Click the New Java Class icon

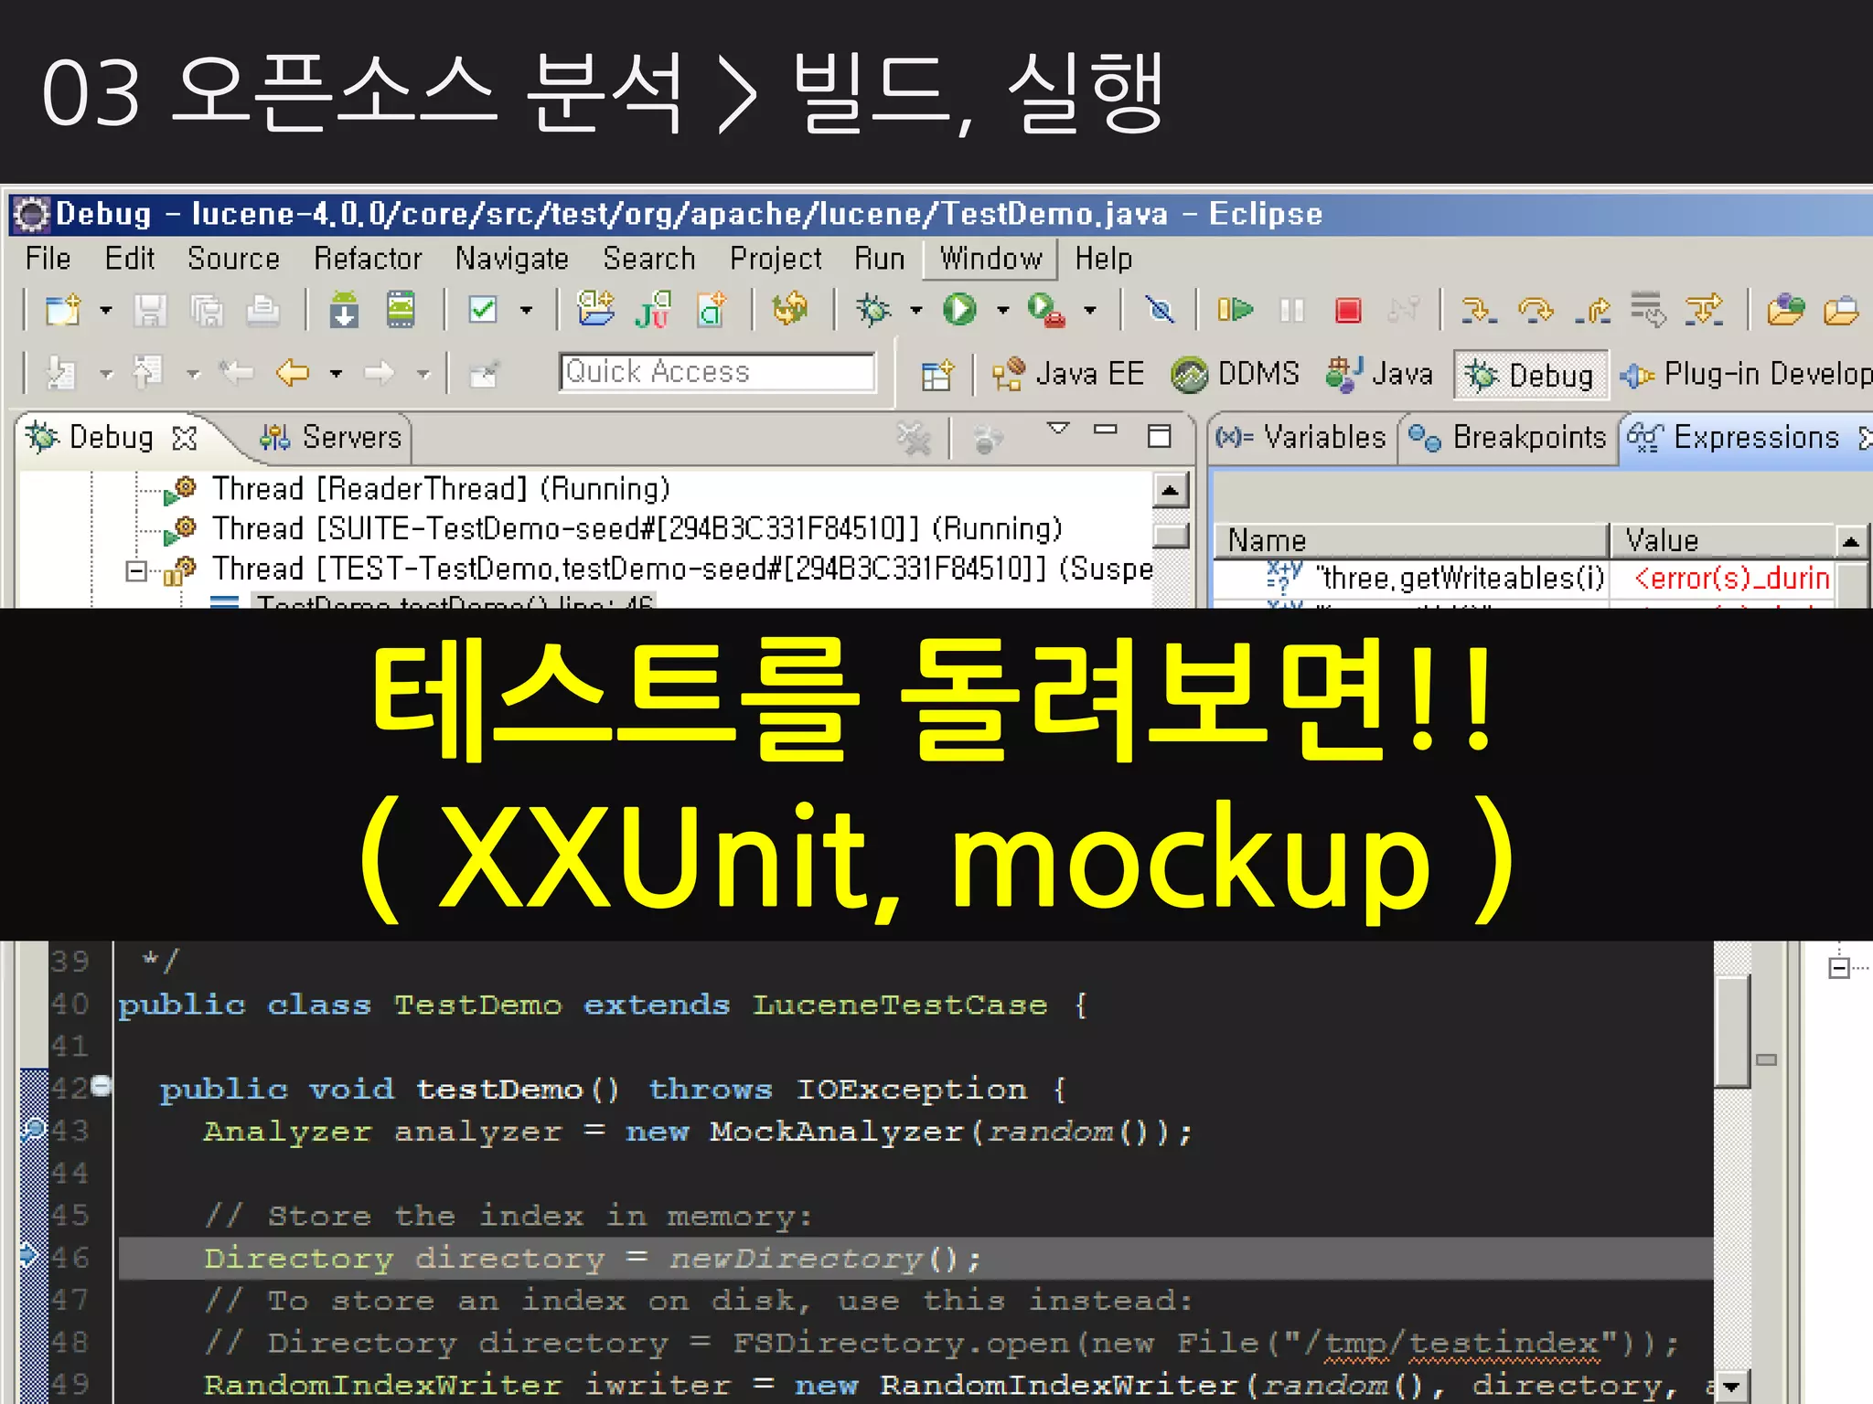tap(712, 309)
